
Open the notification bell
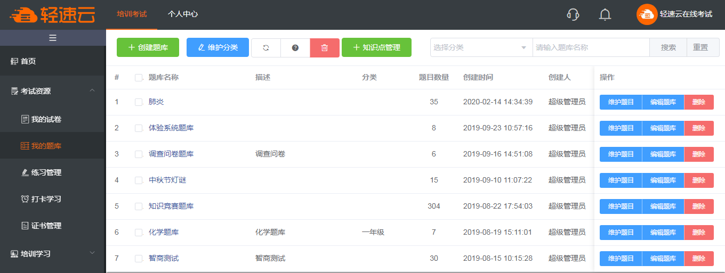605,14
